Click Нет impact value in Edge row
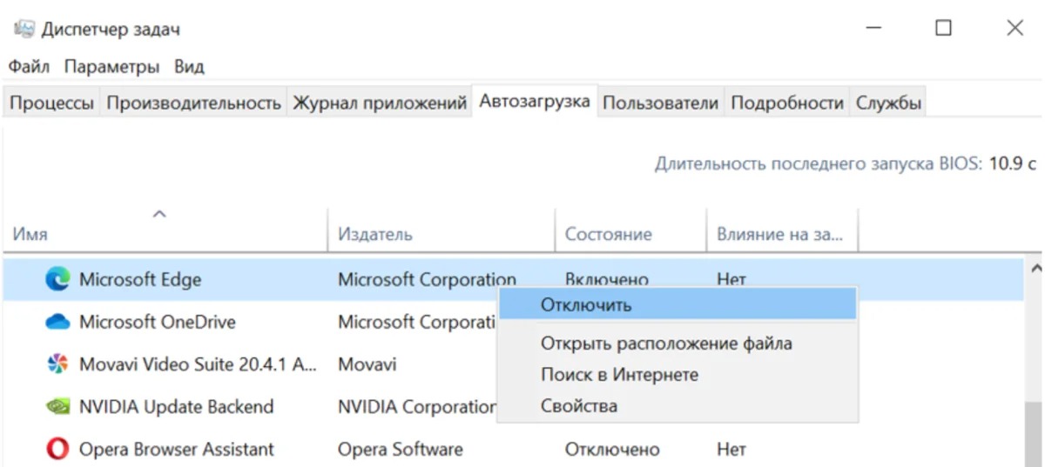Viewport: 1045px width, 467px height. click(731, 279)
